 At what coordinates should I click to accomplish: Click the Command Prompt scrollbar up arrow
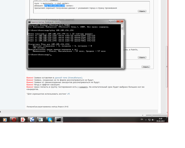[x=122, y=25]
